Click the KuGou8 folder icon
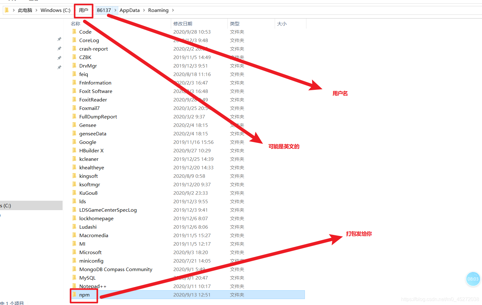 pyautogui.click(x=74, y=193)
